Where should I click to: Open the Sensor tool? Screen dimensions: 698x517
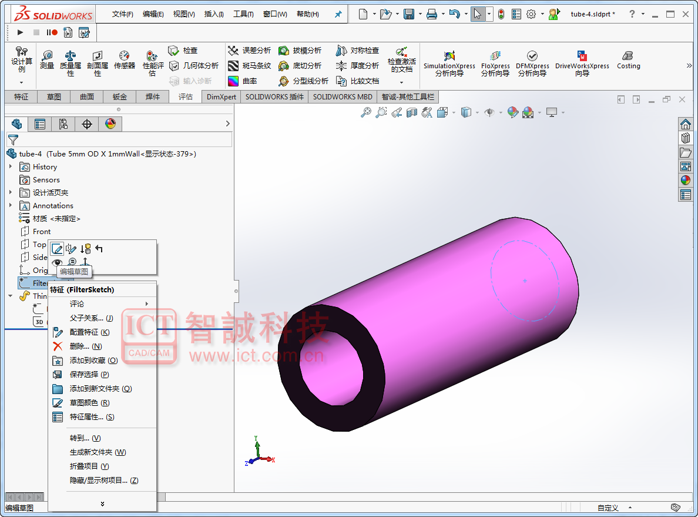click(x=124, y=61)
